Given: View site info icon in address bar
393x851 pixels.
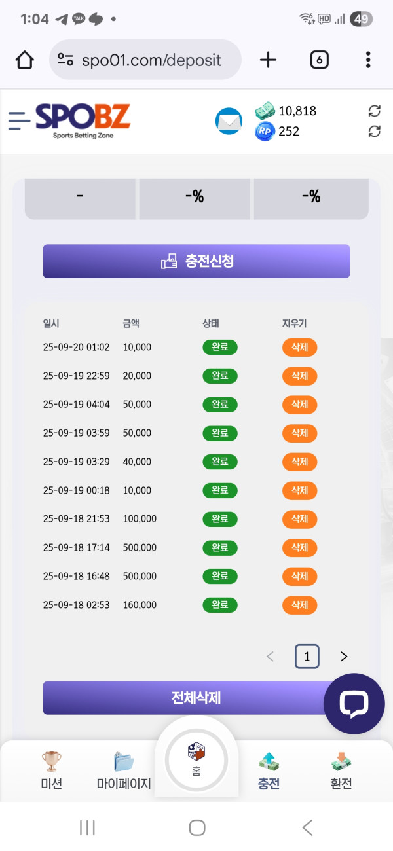Looking at the screenshot, I should 65,60.
